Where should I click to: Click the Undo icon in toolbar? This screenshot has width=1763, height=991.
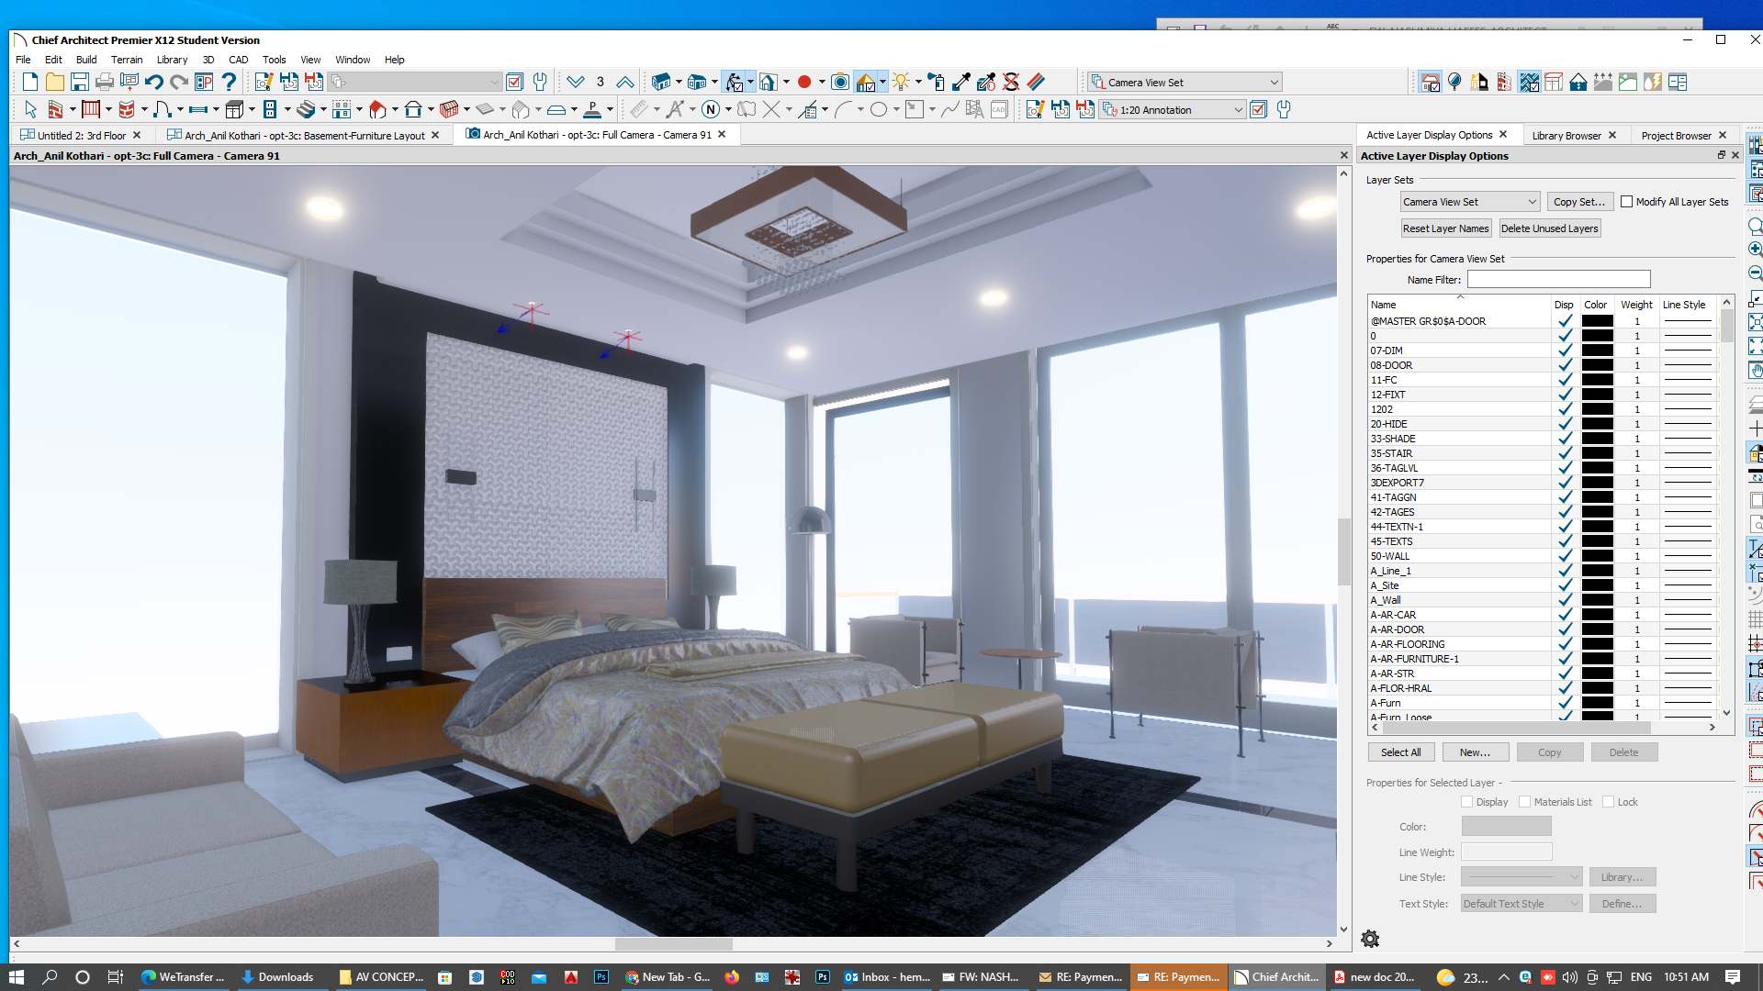(x=153, y=83)
